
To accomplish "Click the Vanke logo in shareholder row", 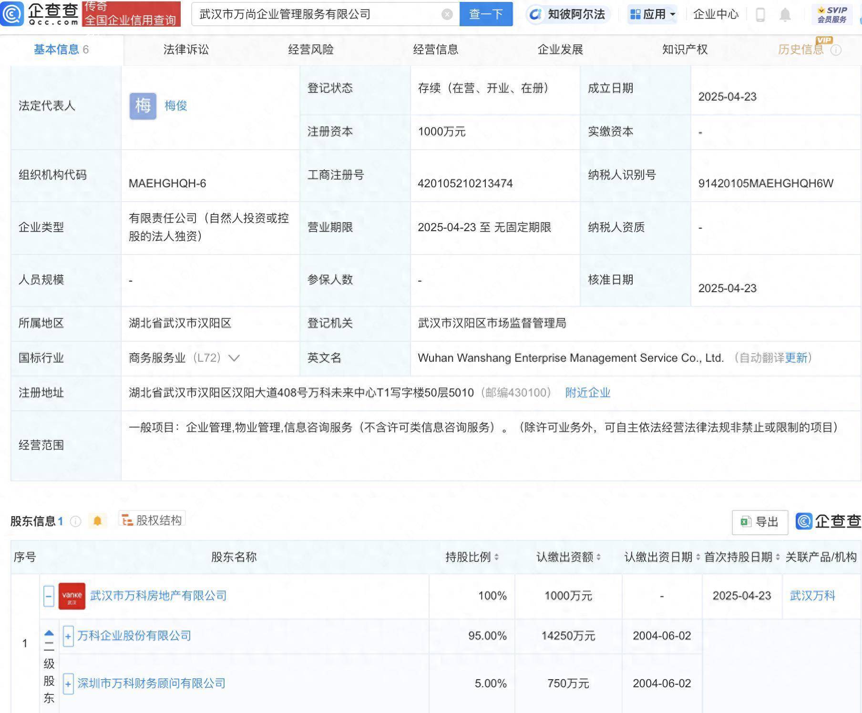I will coord(72,596).
